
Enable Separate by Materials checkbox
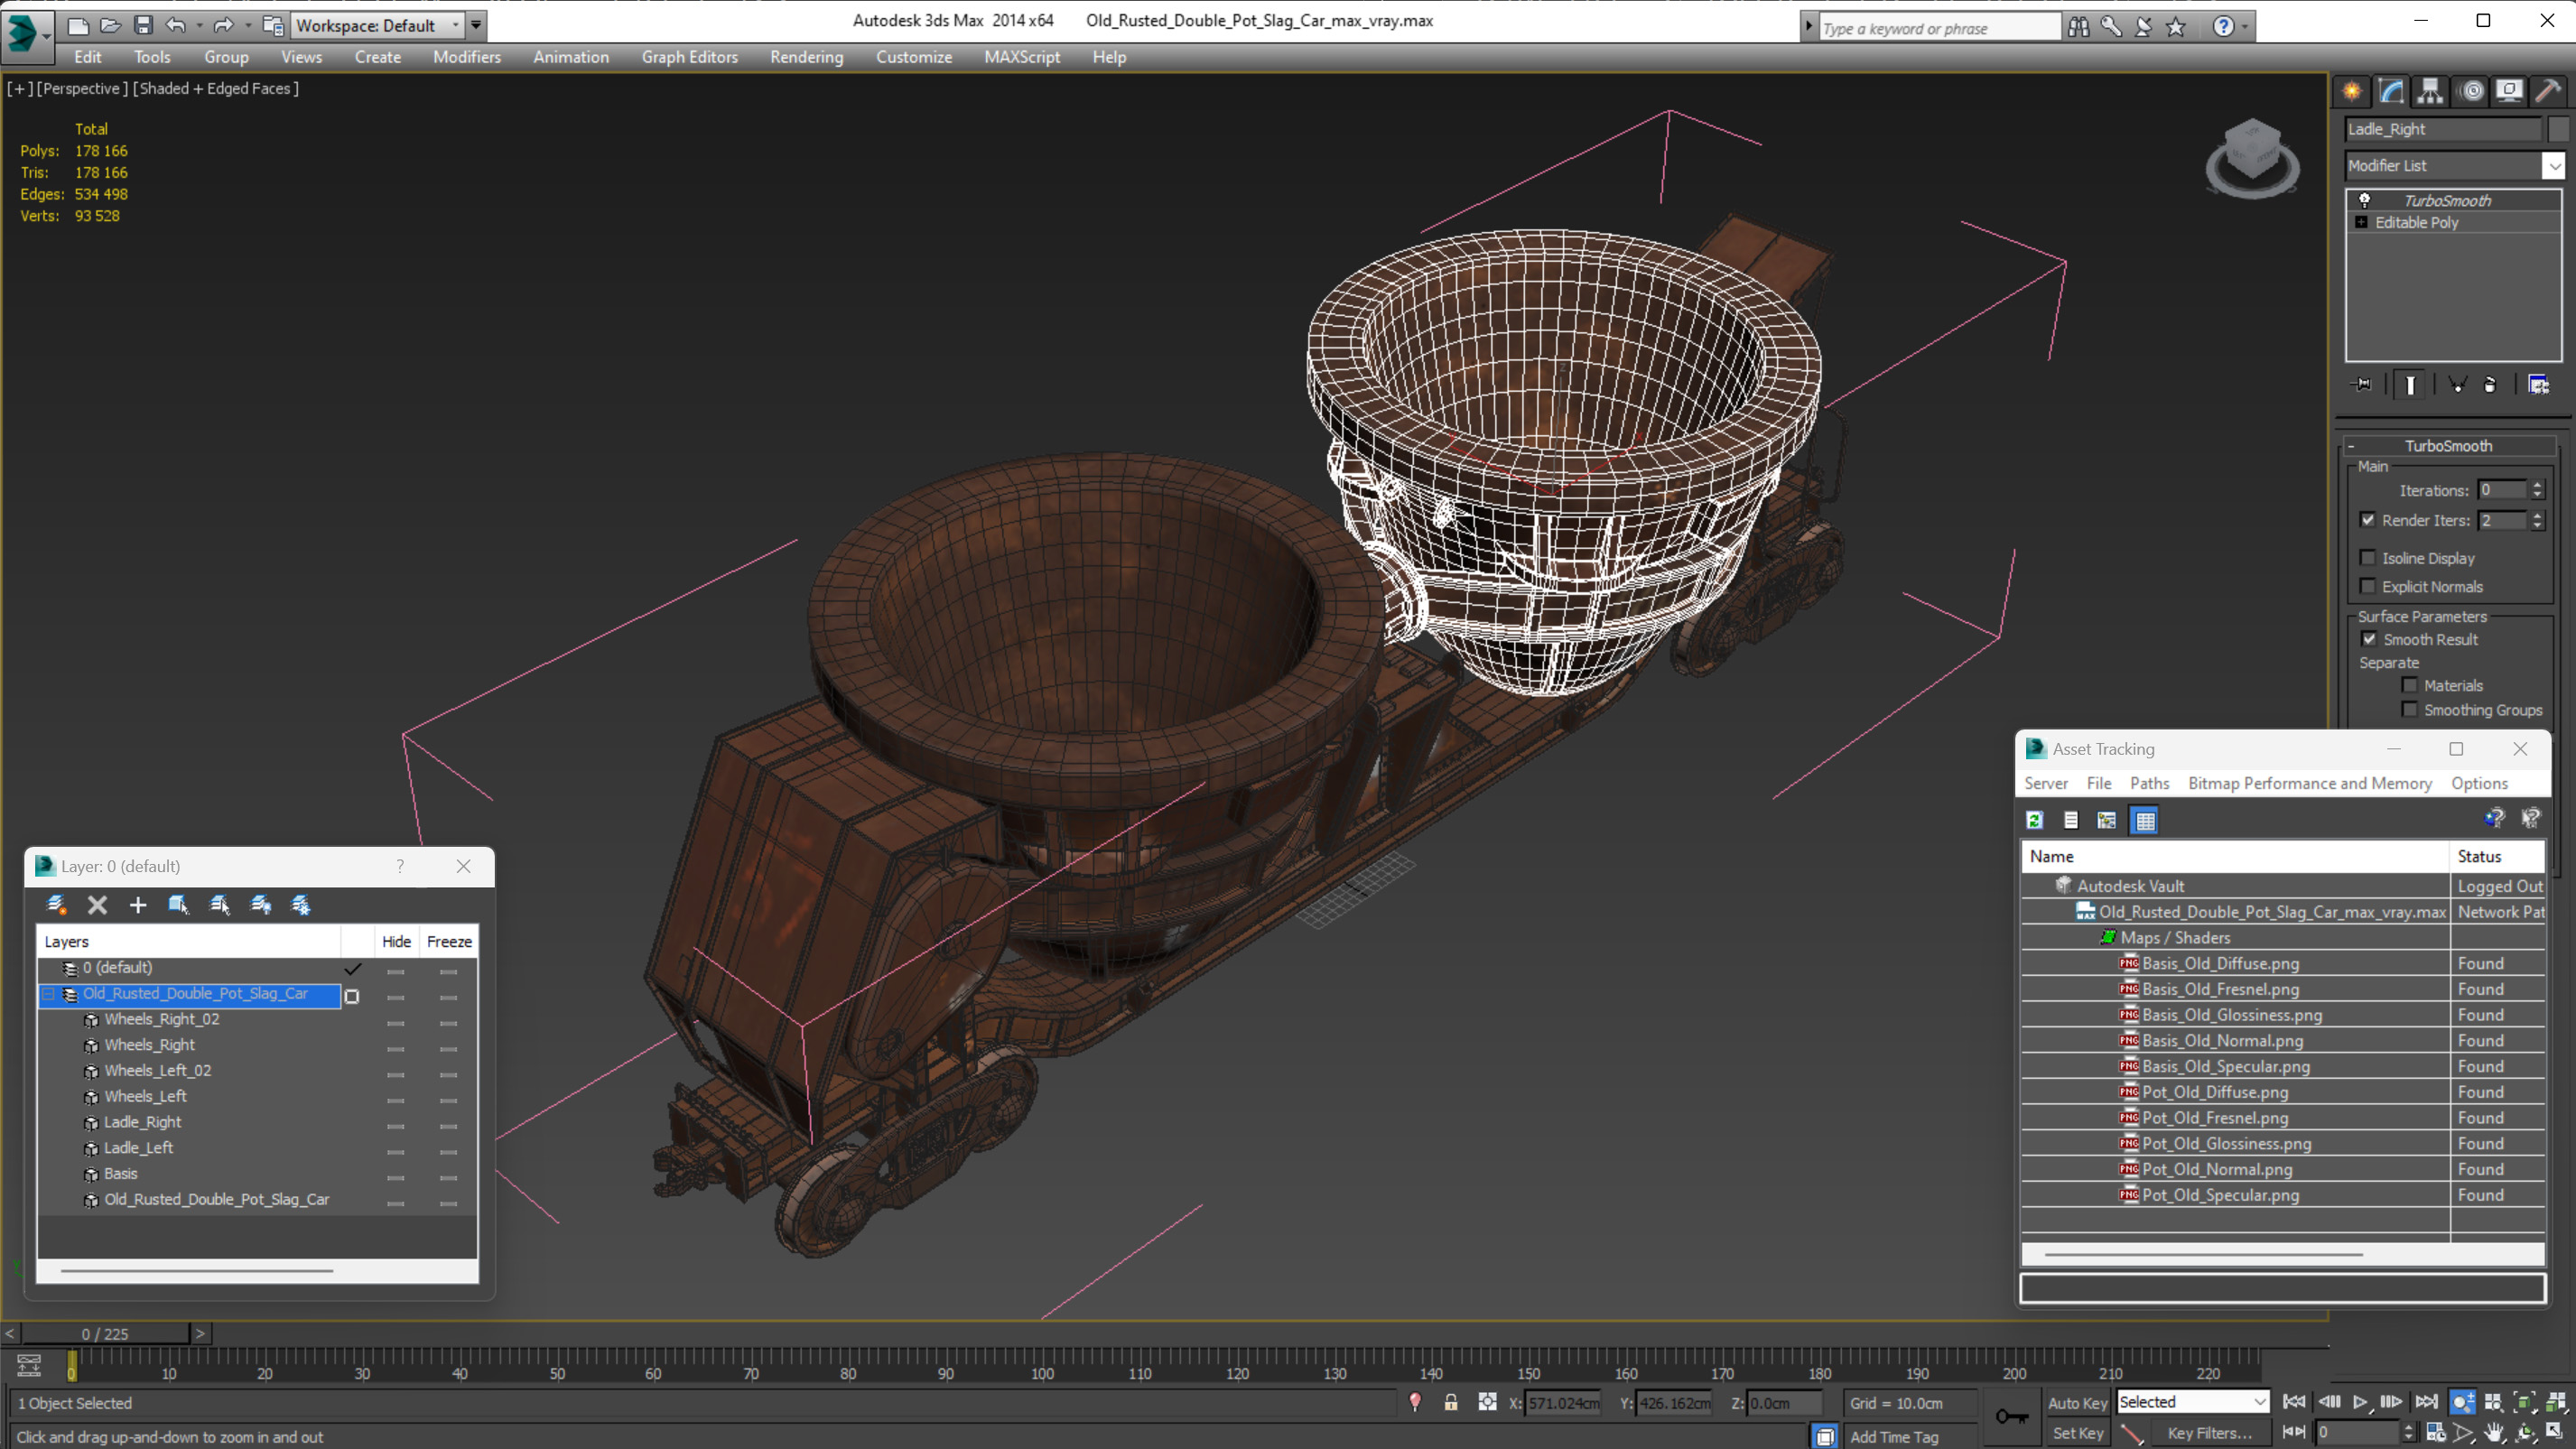click(x=2409, y=685)
